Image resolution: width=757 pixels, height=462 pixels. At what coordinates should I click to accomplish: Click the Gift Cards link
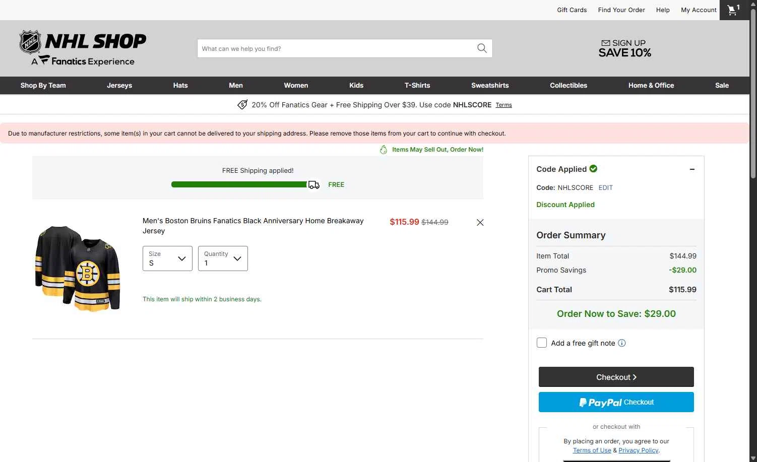click(572, 10)
